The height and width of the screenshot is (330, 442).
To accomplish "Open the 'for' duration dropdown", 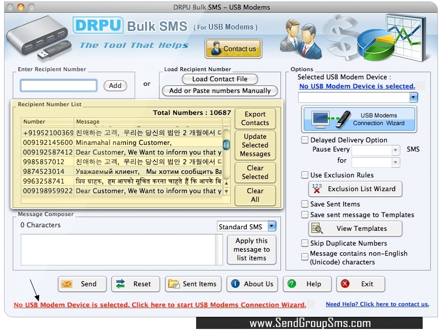I will 395,162.
